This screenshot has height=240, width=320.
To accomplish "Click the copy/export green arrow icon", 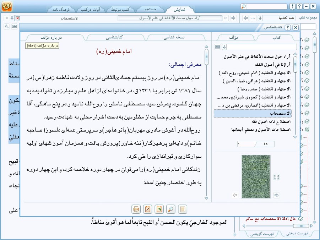I will tap(159, 209).
